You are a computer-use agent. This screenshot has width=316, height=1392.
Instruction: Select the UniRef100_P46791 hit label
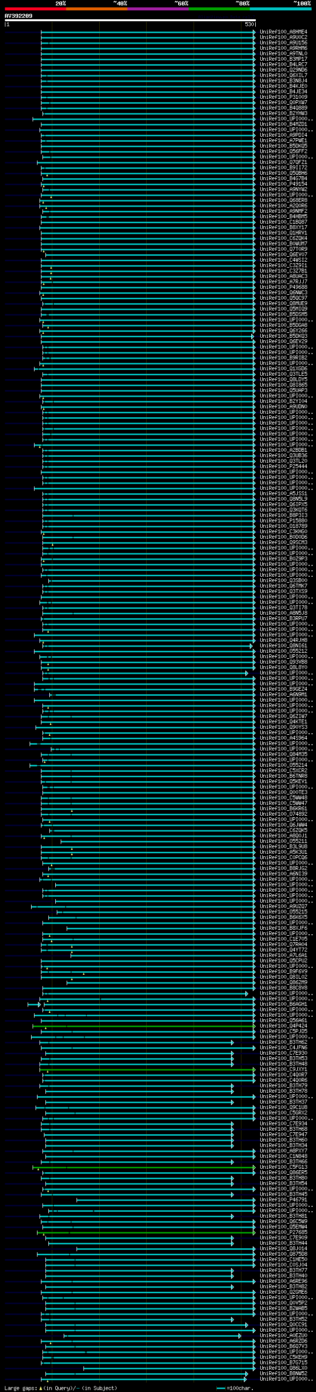[283, 1199]
